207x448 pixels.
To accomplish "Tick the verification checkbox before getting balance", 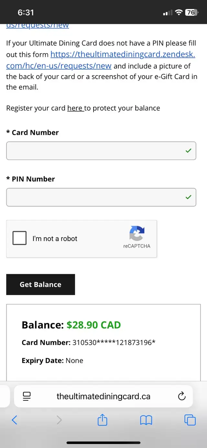I will [x=19, y=238].
